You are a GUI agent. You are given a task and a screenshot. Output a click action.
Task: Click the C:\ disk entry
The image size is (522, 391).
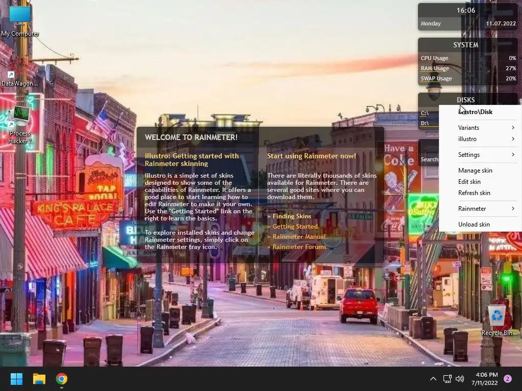click(425, 113)
